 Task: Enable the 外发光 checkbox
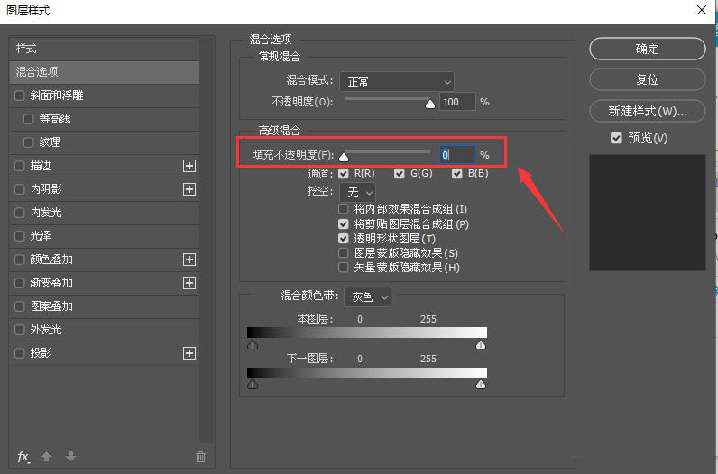pos(20,330)
